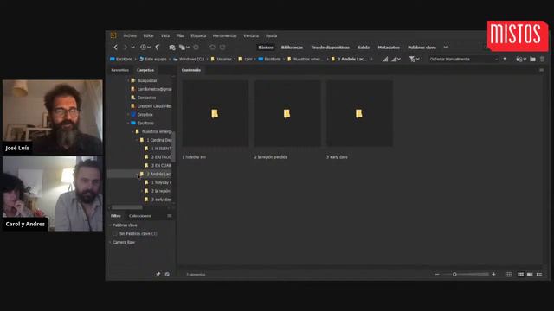Screen dimensions: 554x311
Task: Click the Adobe Bridge app icon in the menu bar
Action: 113,35
